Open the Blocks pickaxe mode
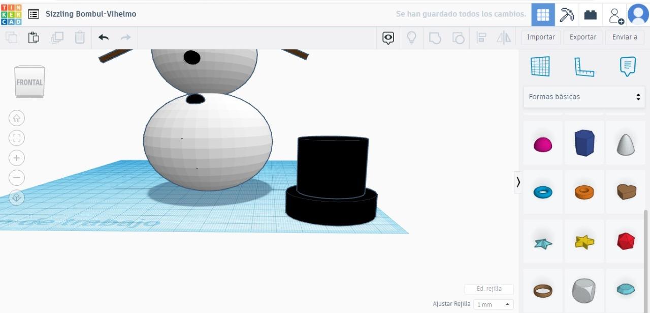The width and height of the screenshot is (650, 313). 567,15
